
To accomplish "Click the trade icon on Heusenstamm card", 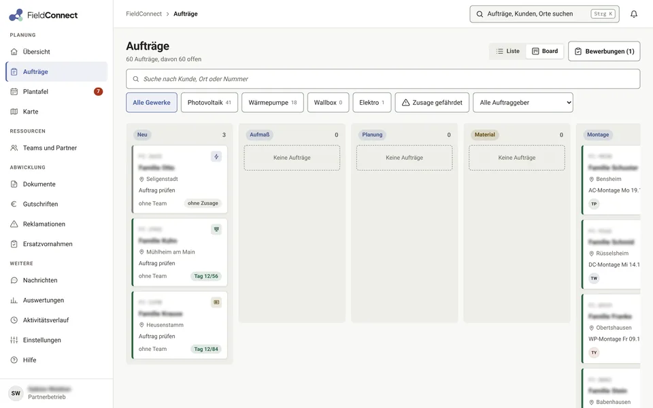I will click(216, 302).
